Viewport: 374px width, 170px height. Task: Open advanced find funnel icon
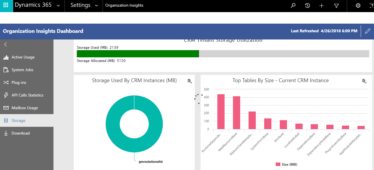point(336,5)
